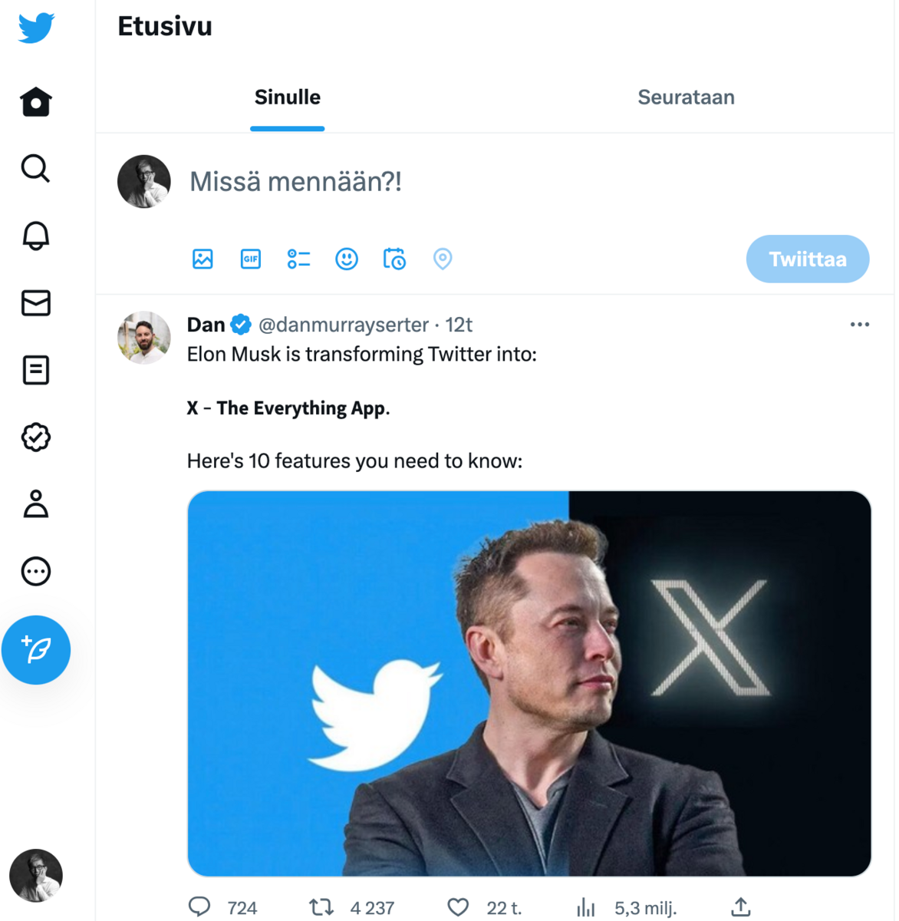The image size is (899, 921).
Task: Open the emoji picker in the composer
Action: 346,259
